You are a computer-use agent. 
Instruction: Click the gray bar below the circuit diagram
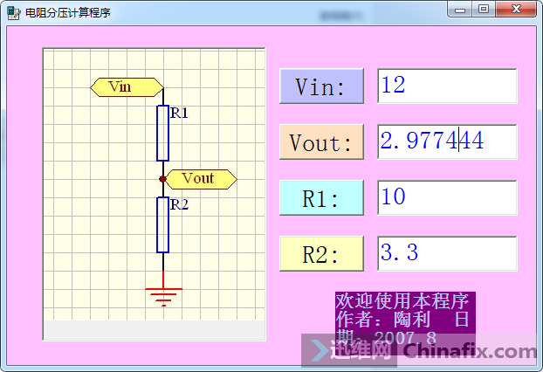point(154,331)
